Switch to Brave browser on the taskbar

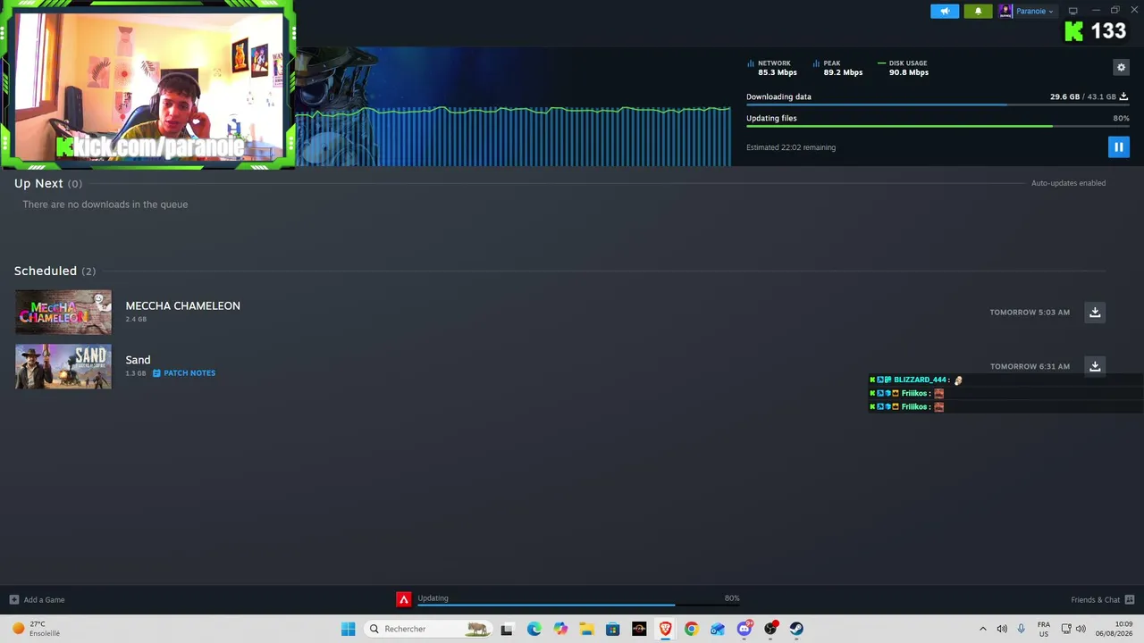(x=665, y=629)
